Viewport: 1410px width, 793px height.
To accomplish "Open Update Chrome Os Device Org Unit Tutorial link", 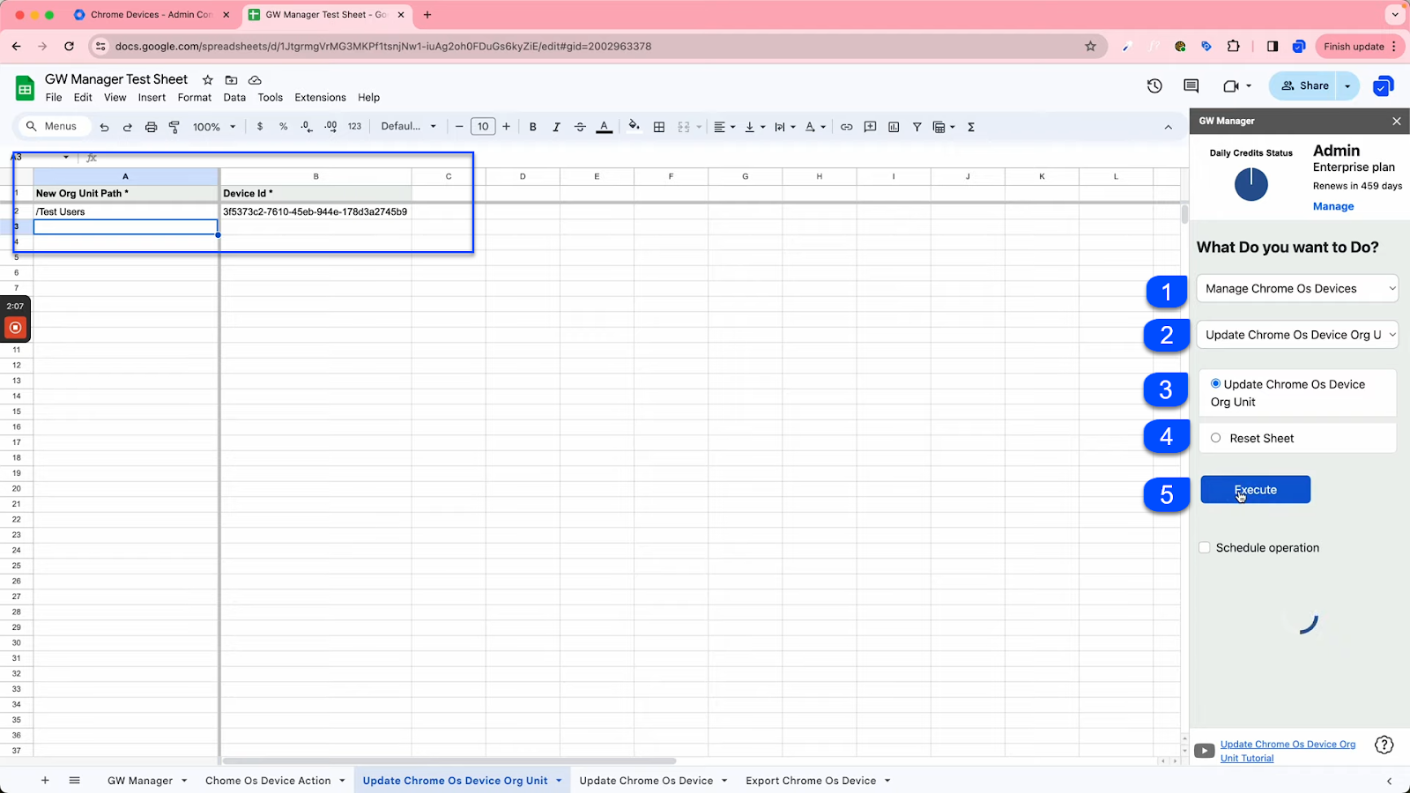I will (x=1288, y=751).
